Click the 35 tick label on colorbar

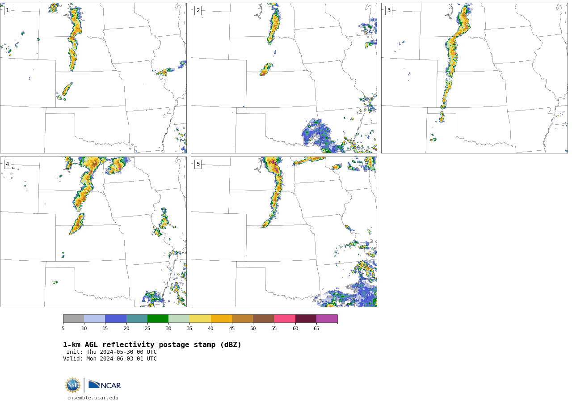click(189, 329)
